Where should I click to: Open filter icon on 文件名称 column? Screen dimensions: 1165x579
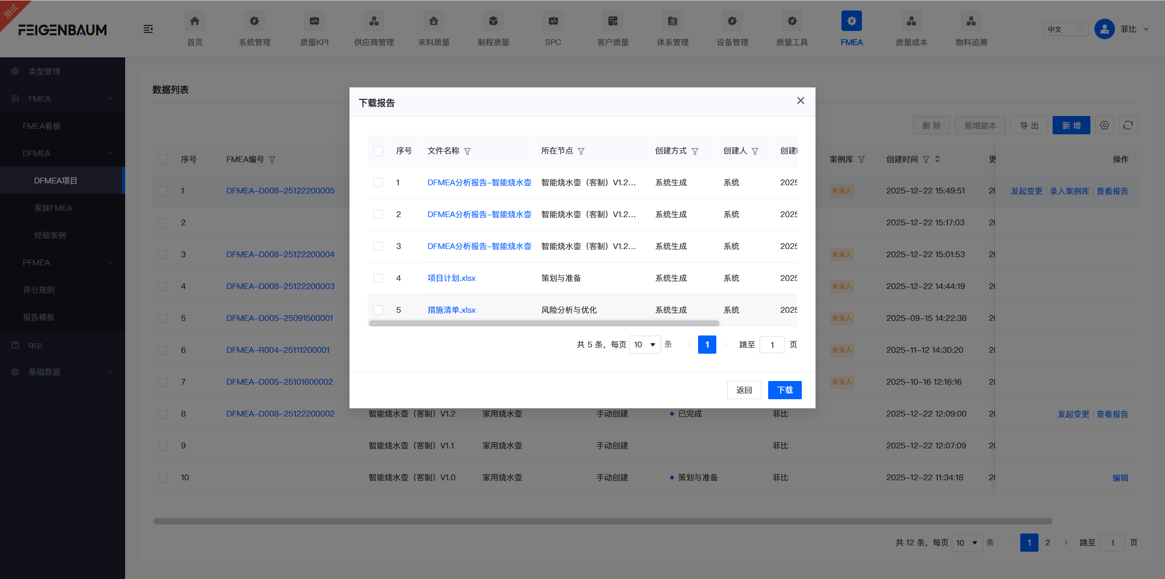pos(468,151)
